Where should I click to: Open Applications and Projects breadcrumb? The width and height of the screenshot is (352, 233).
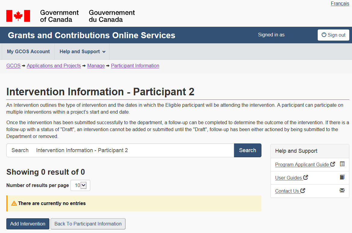[54, 66]
